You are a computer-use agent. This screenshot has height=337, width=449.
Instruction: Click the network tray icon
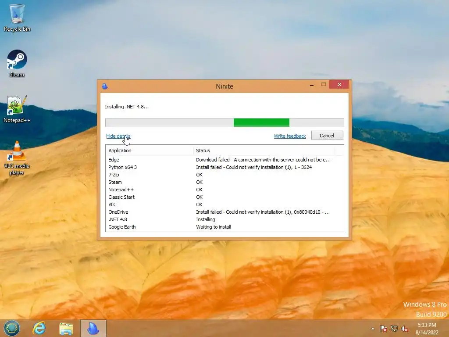(x=394, y=329)
